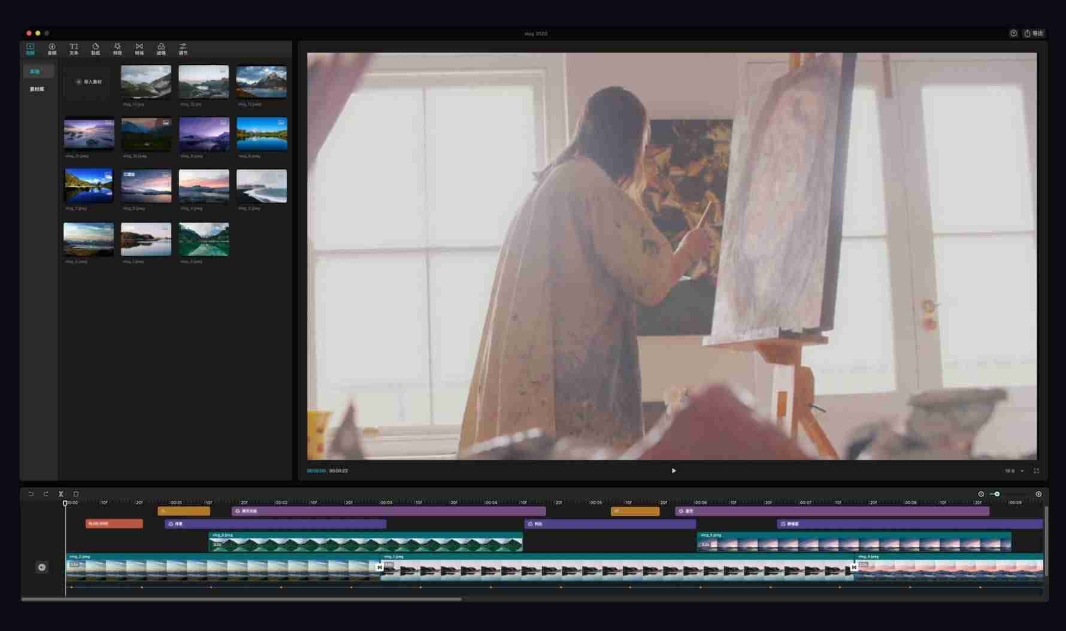Open the Audio tab with music note icon
The image size is (1066, 631).
tap(52, 49)
